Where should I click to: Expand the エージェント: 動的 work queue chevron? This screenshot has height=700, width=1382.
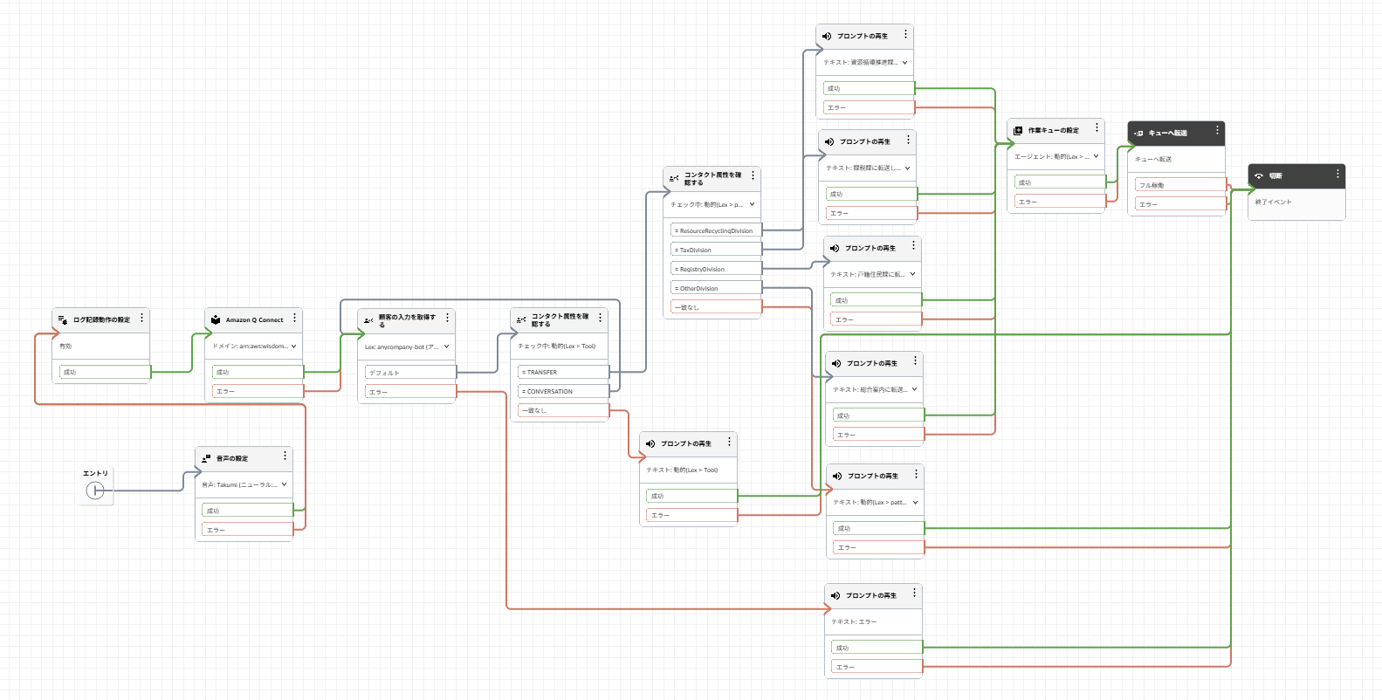click(1096, 157)
